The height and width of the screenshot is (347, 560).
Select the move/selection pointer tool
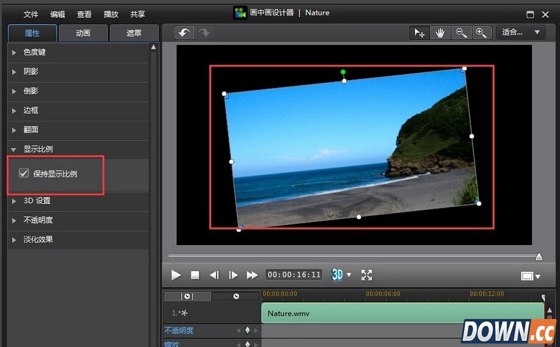coord(419,33)
